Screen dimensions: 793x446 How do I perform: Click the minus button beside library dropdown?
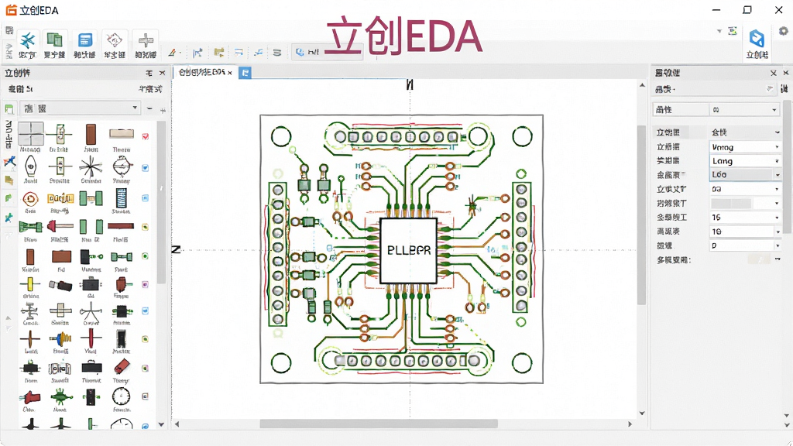[149, 108]
